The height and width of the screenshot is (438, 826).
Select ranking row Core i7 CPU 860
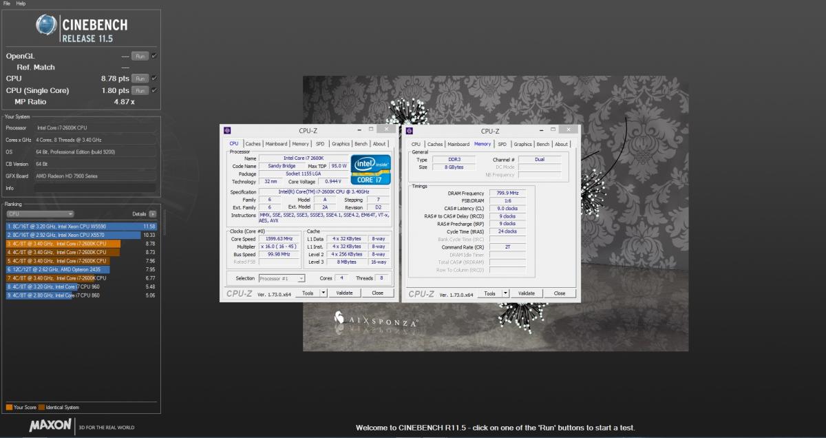[x=81, y=295]
